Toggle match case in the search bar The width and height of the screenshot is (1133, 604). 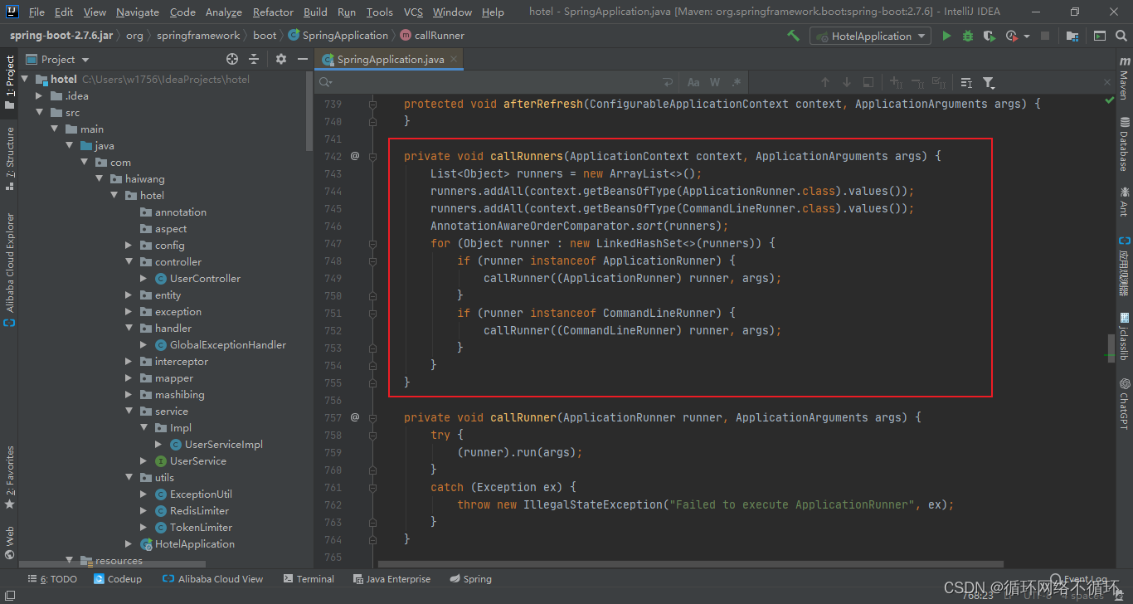693,83
